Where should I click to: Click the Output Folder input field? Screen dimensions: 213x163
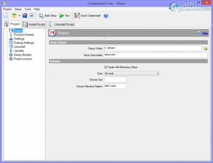click(153, 48)
